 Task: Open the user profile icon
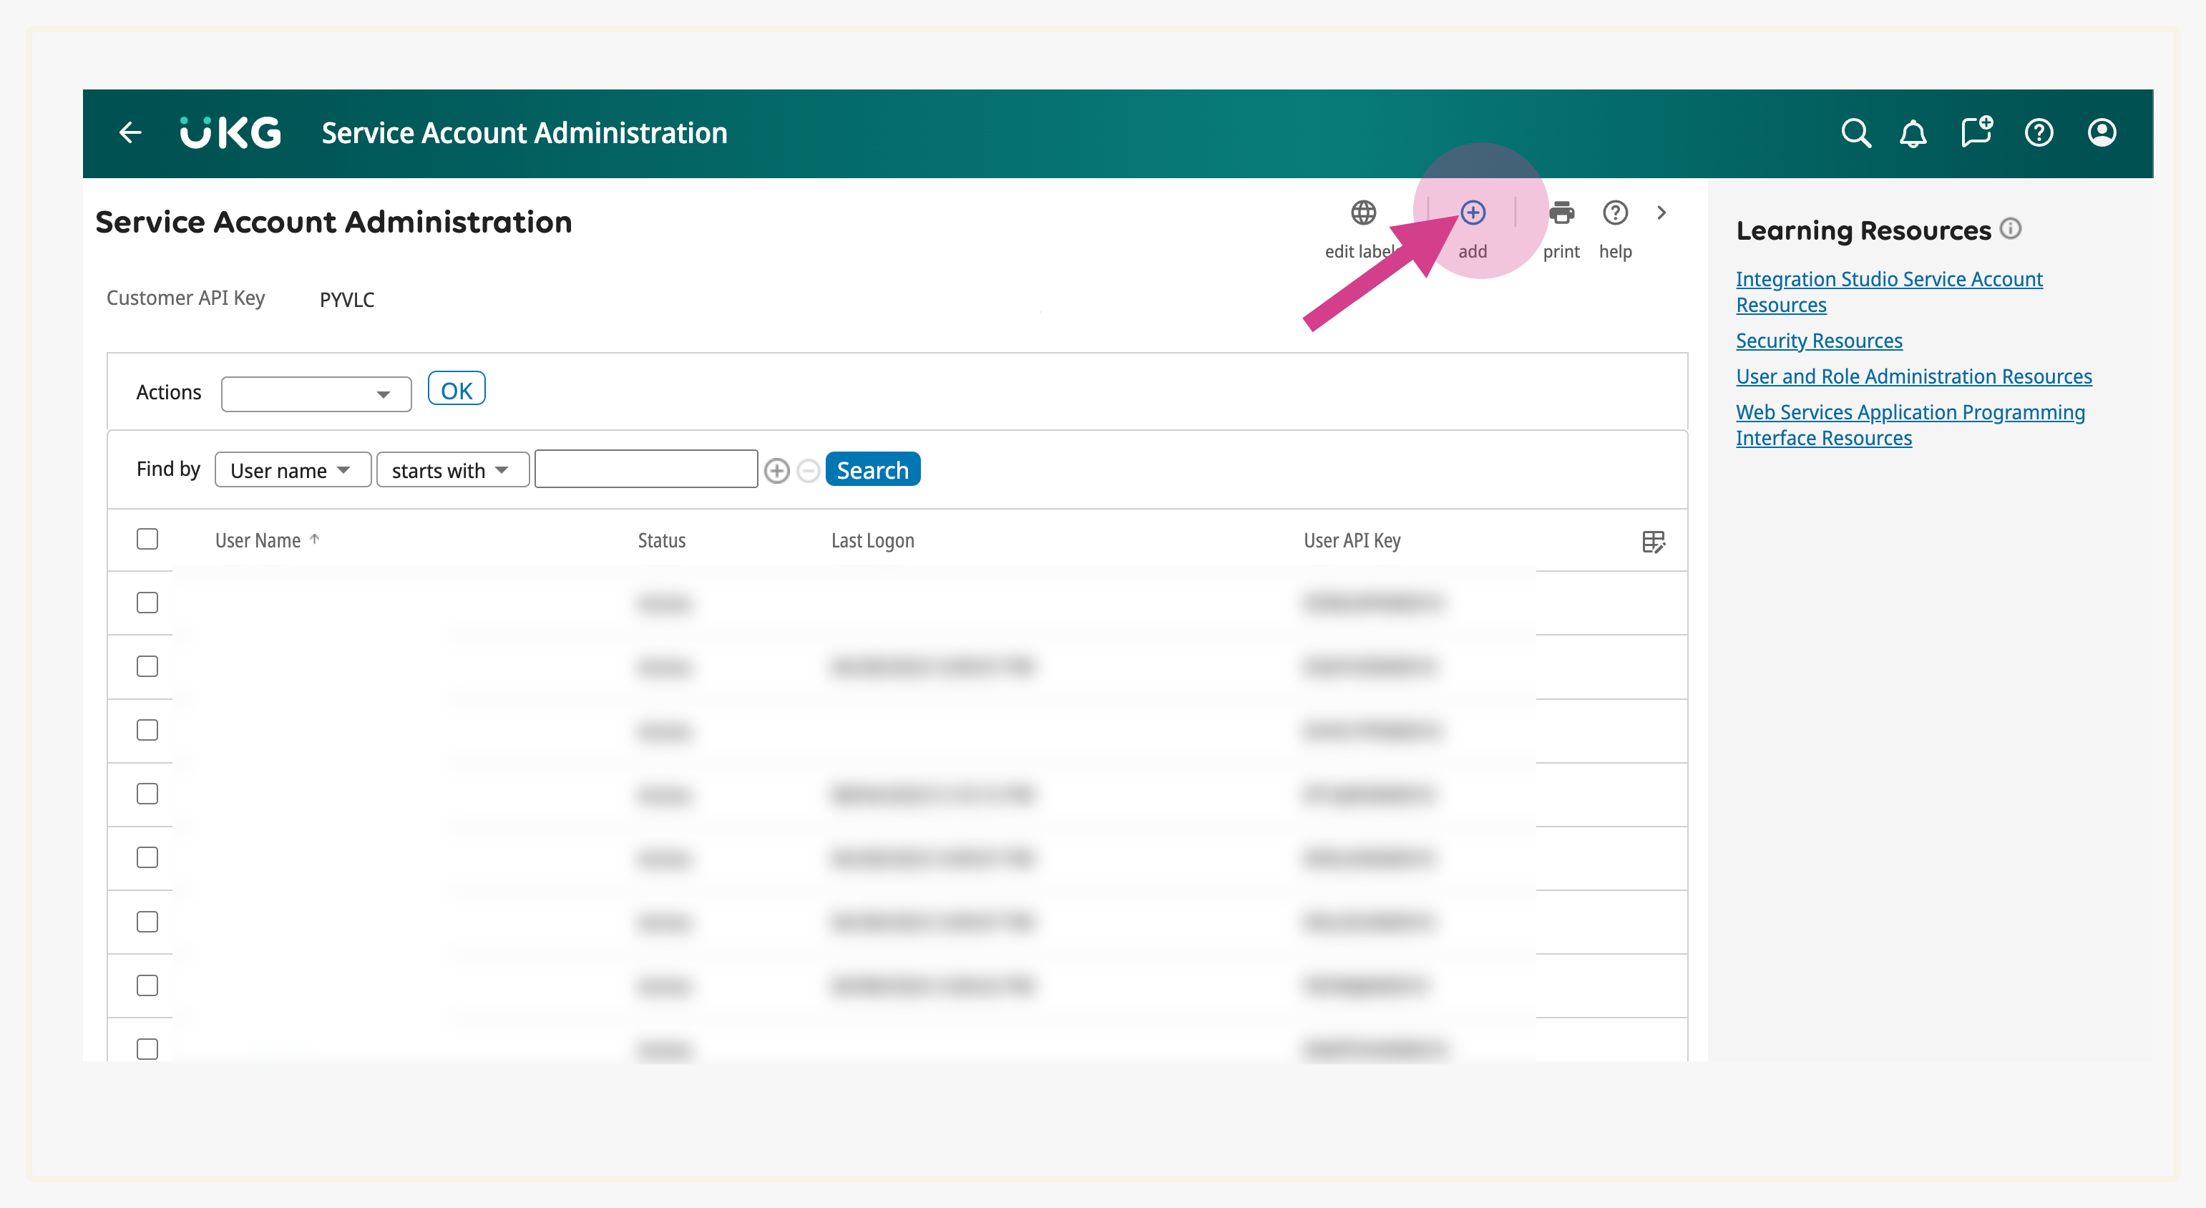pyautogui.click(x=2102, y=134)
